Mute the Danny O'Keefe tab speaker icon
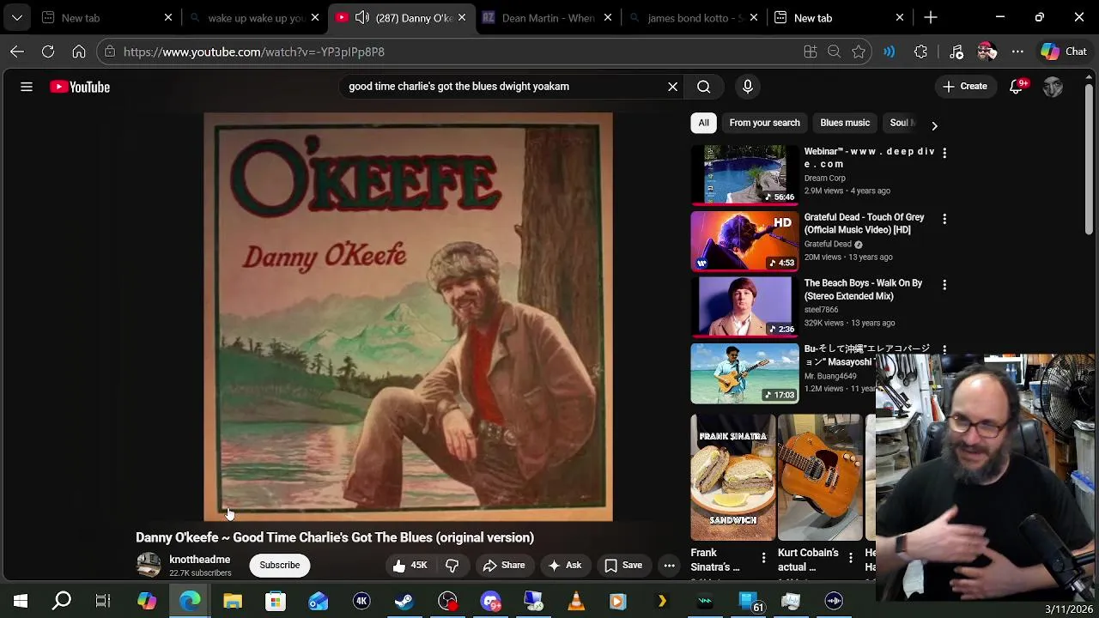The width and height of the screenshot is (1099, 618). point(361,17)
